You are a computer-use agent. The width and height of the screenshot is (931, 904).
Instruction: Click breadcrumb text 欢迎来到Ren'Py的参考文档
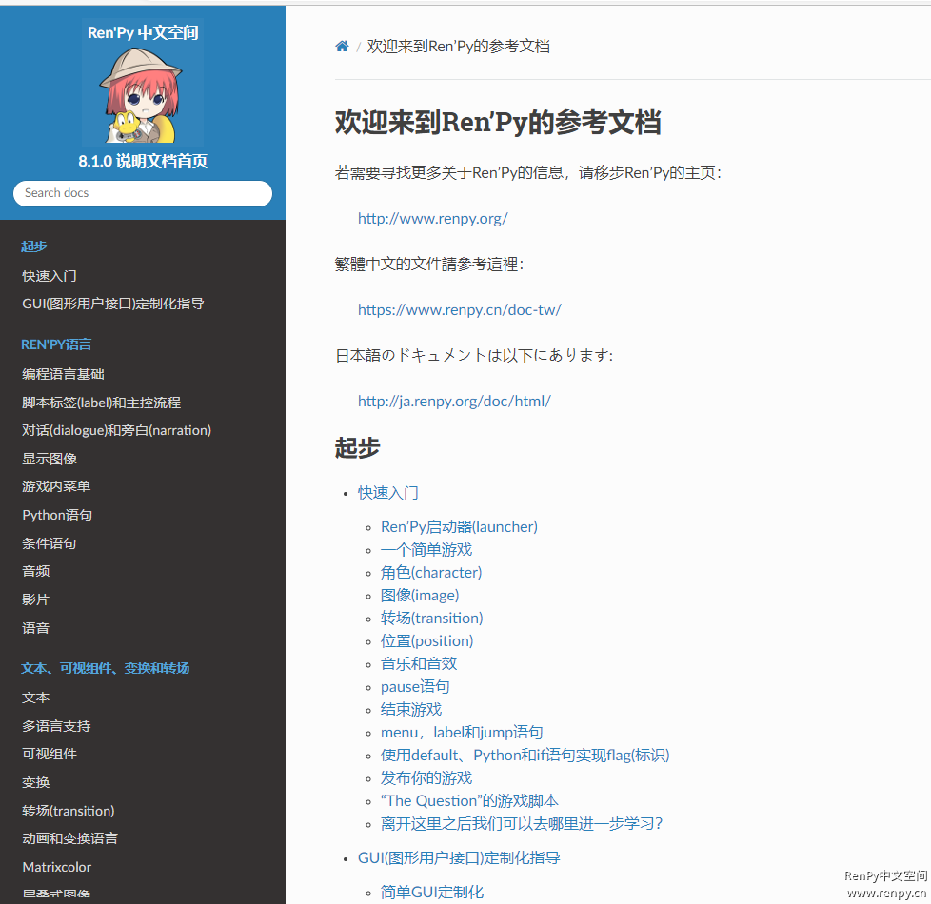pos(459,47)
